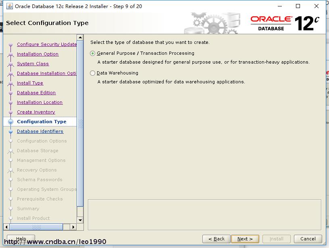Image resolution: width=329 pixels, height=248 pixels.
Task: Open Create Inventory step
Action: [x=36, y=112]
